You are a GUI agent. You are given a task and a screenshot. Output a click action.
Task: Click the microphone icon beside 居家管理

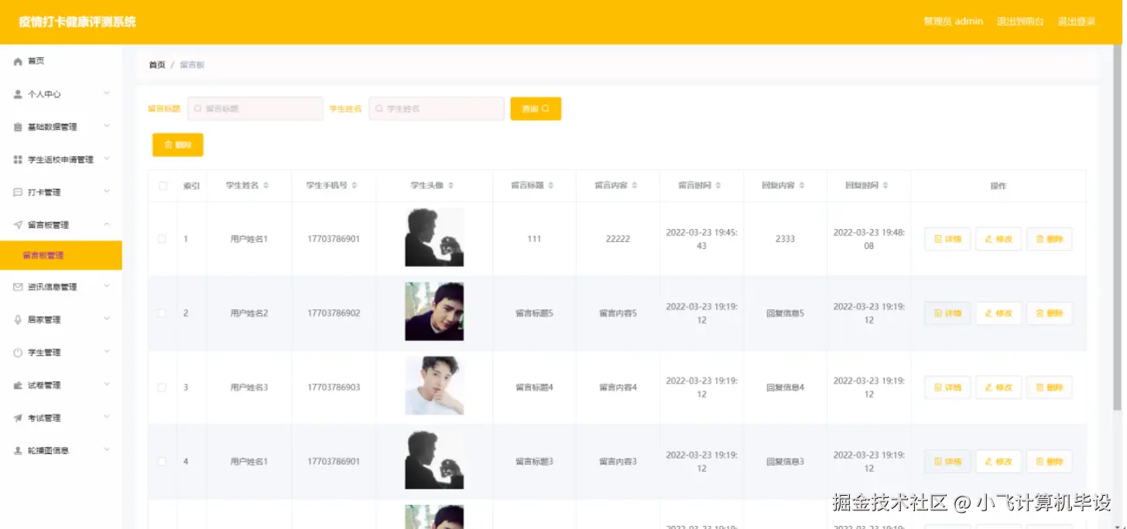[18, 319]
